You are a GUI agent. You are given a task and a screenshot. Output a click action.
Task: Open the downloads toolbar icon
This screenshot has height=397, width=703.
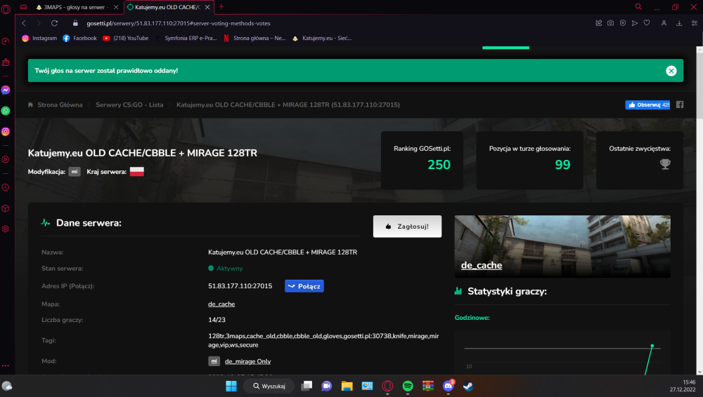coord(679,23)
